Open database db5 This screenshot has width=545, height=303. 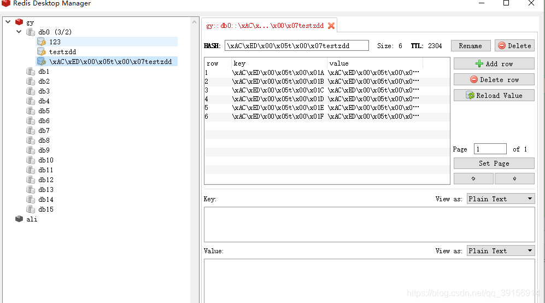pyautogui.click(x=44, y=110)
